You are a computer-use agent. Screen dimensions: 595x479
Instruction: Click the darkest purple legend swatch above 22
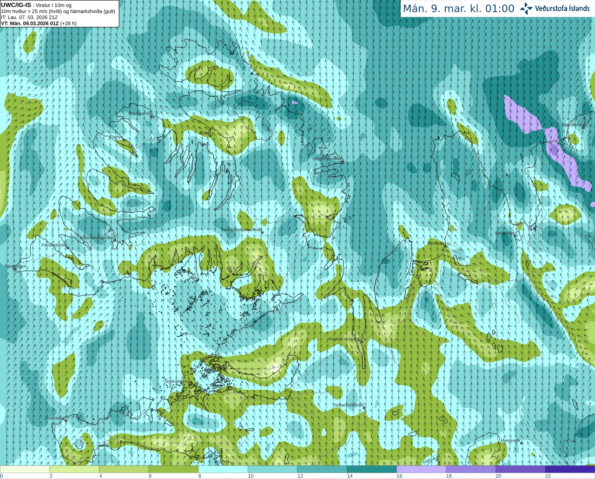(570, 469)
